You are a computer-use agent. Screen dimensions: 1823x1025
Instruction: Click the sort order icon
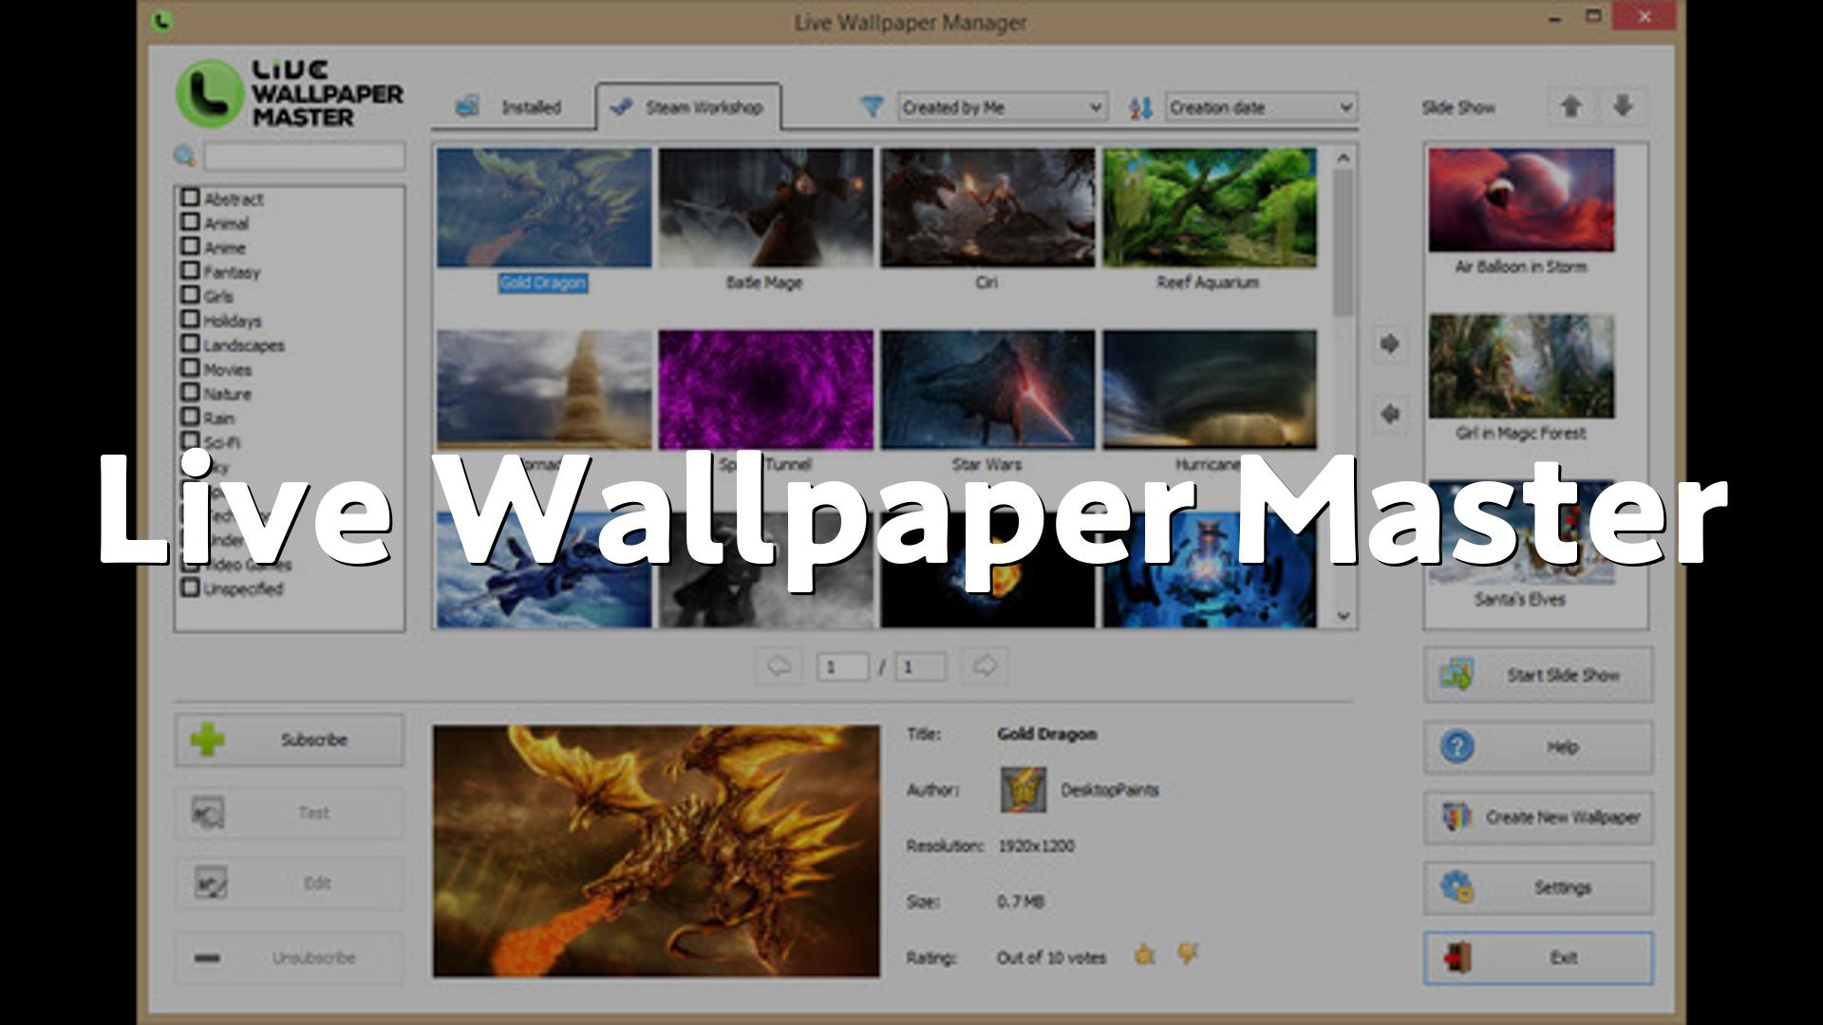(1140, 107)
